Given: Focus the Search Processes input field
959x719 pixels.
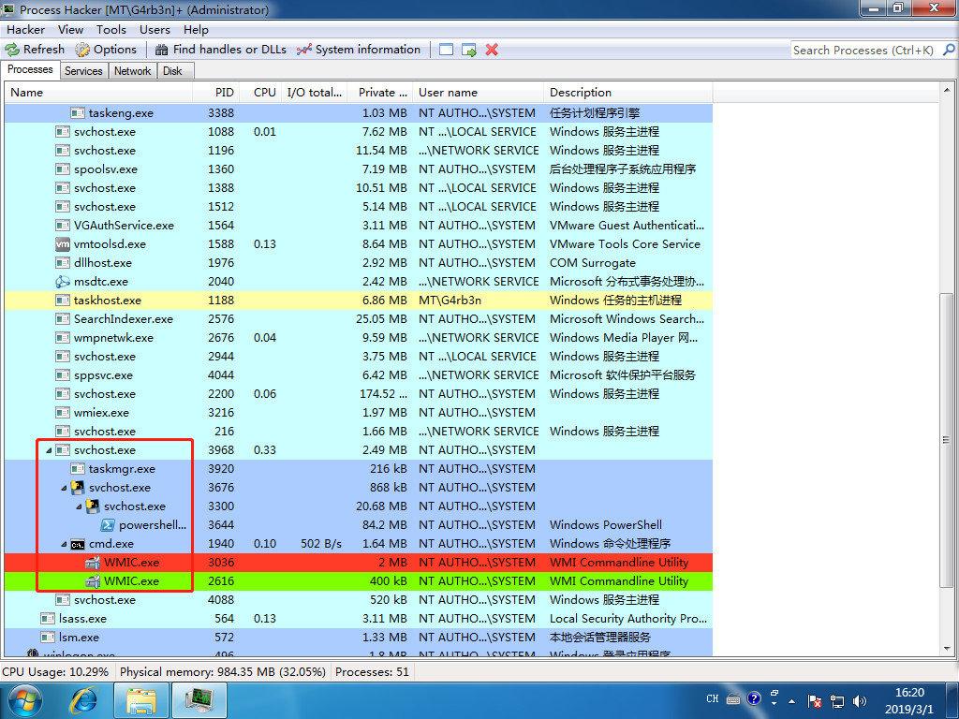Looking at the screenshot, I should (x=864, y=51).
